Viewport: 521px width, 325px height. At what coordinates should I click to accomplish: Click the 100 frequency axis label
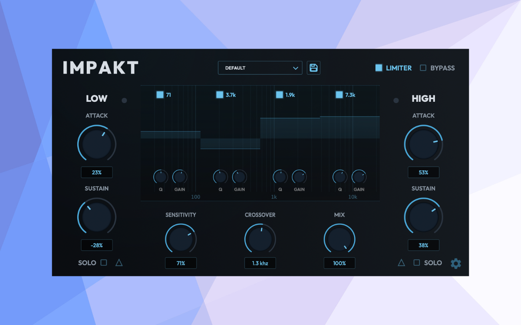point(196,197)
